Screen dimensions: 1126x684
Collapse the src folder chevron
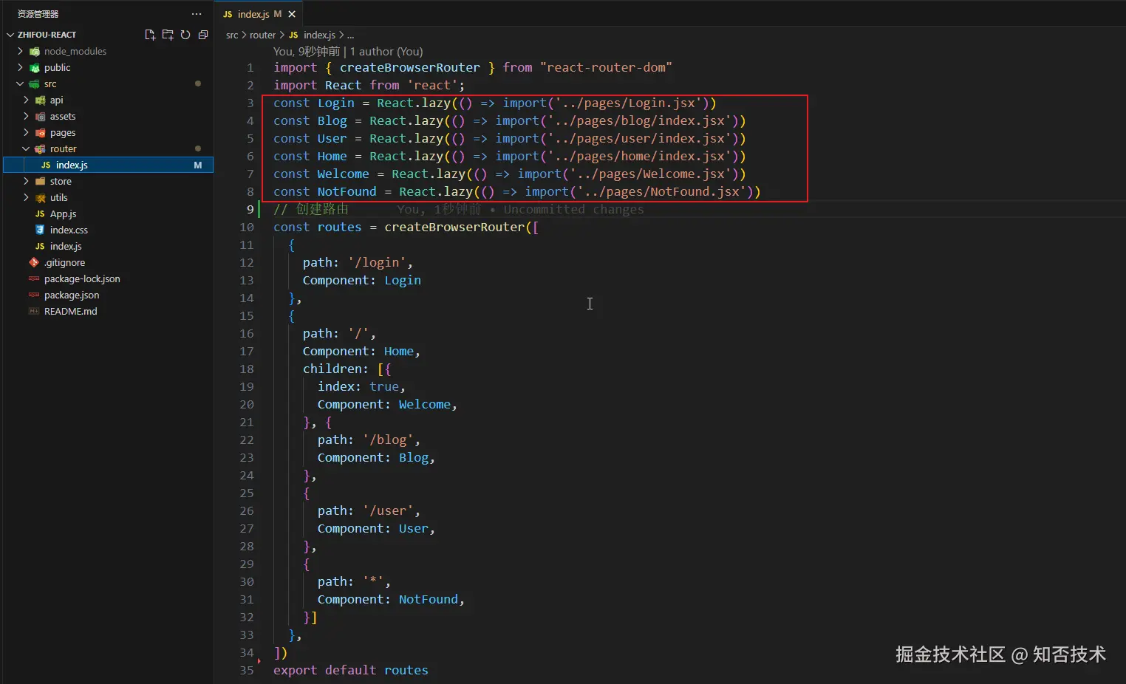21,83
